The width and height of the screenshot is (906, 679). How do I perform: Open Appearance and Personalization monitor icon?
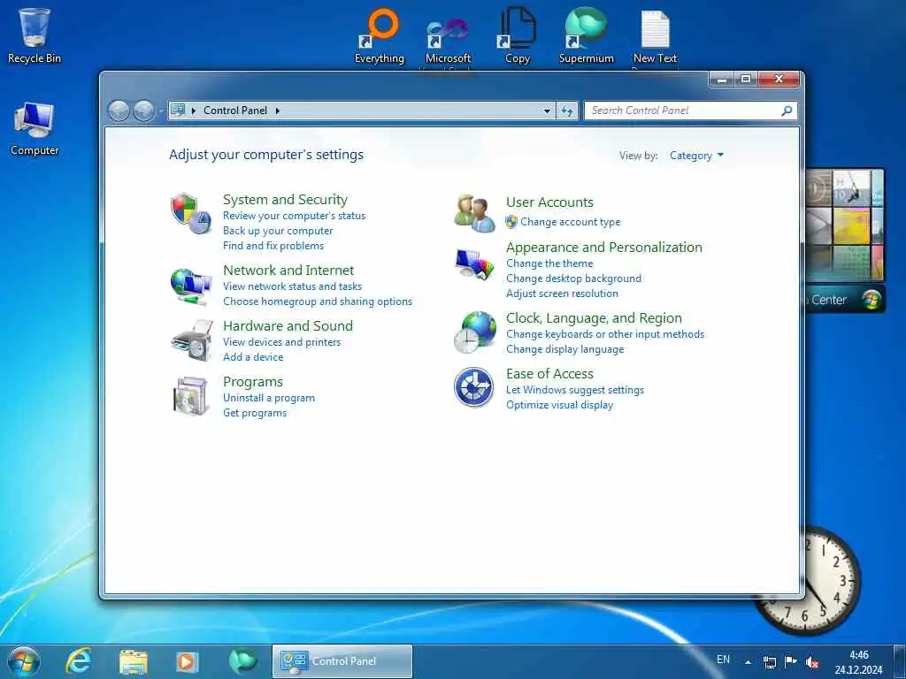click(x=474, y=263)
